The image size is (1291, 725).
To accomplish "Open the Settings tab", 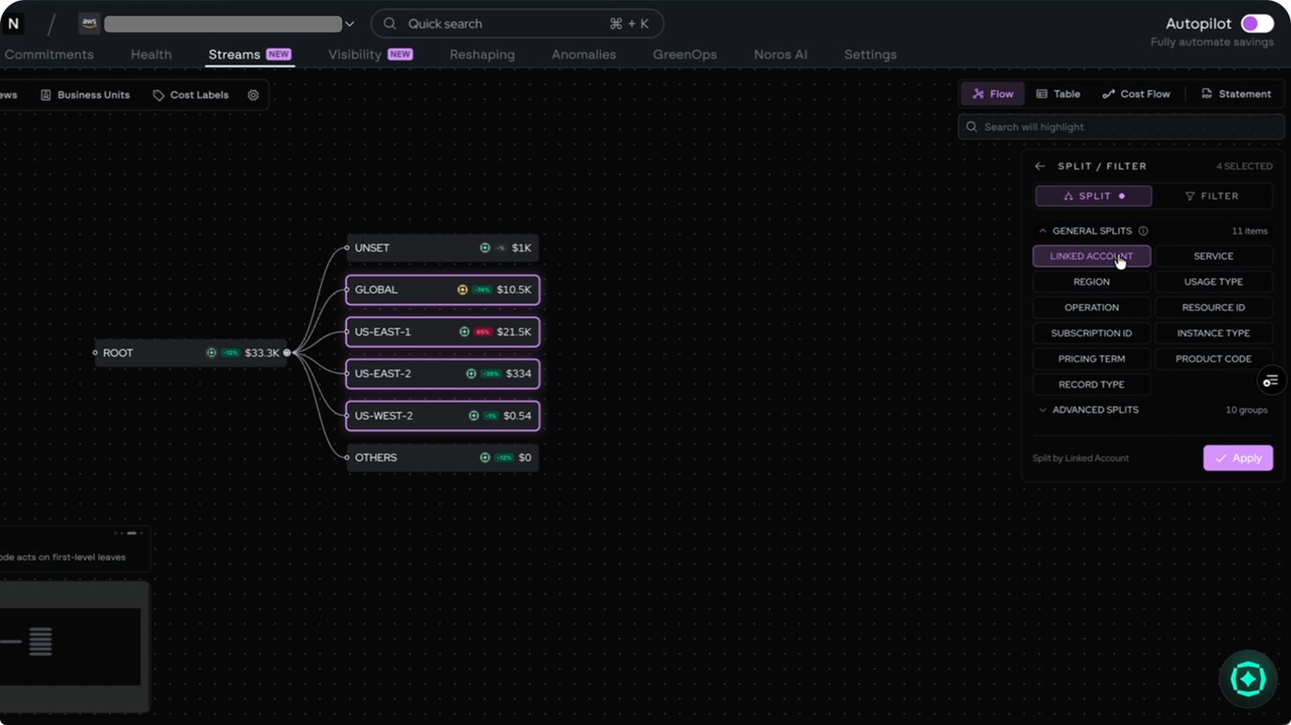I will coord(870,54).
